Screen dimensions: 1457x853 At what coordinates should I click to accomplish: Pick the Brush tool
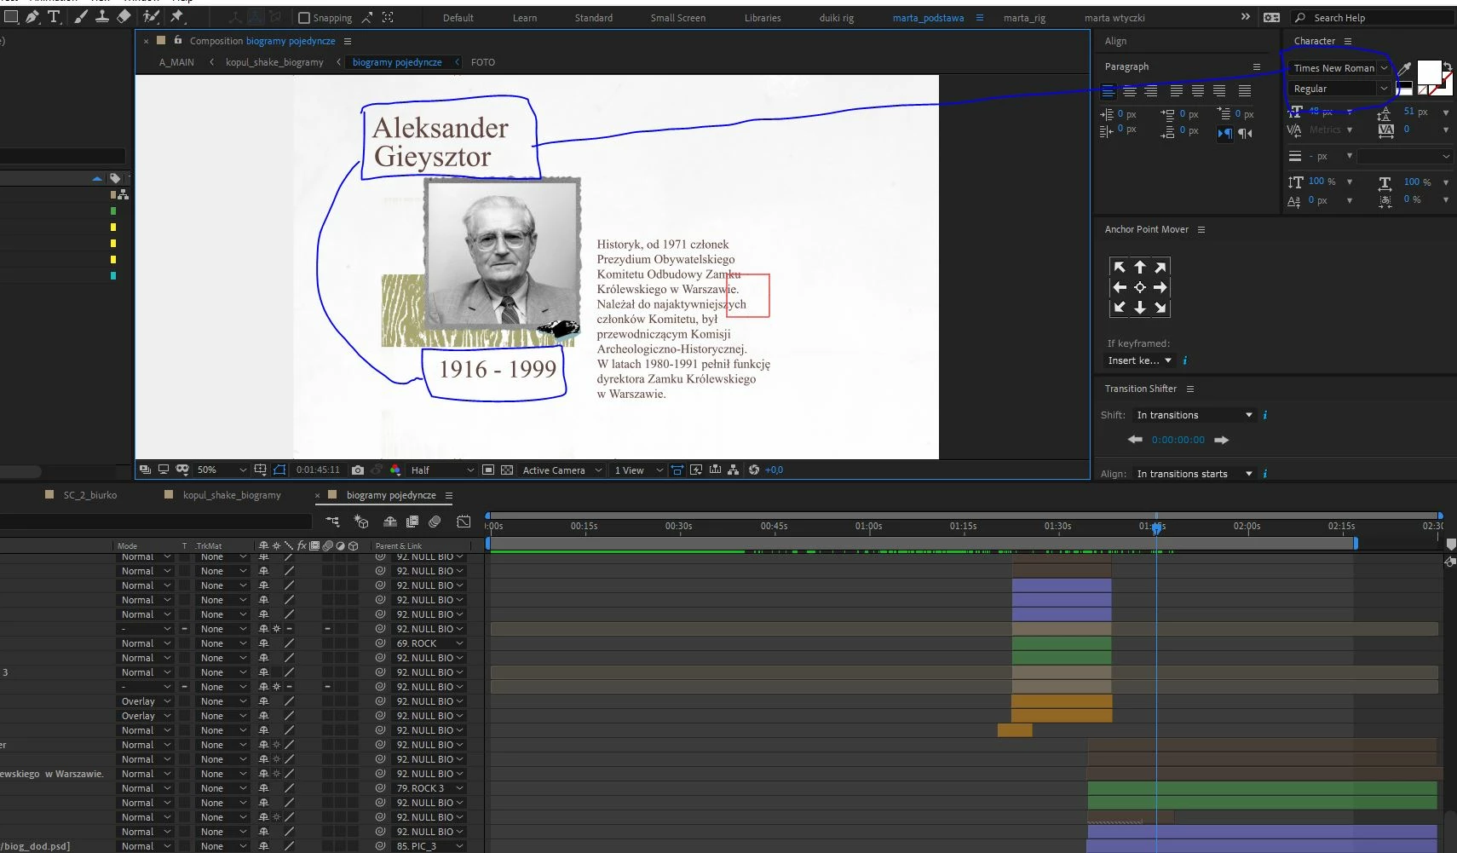click(x=81, y=16)
